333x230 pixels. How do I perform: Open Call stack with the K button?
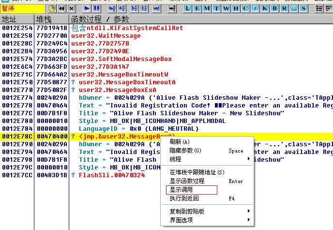tap(264, 8)
